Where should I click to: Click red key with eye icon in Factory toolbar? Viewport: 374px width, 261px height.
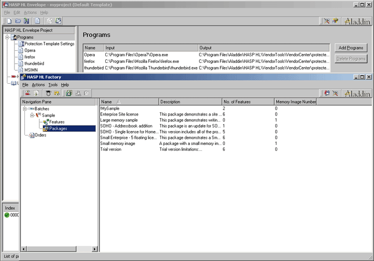(x=28, y=93)
